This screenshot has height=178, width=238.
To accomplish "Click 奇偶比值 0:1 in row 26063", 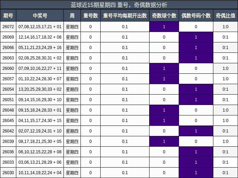I will (226, 58).
